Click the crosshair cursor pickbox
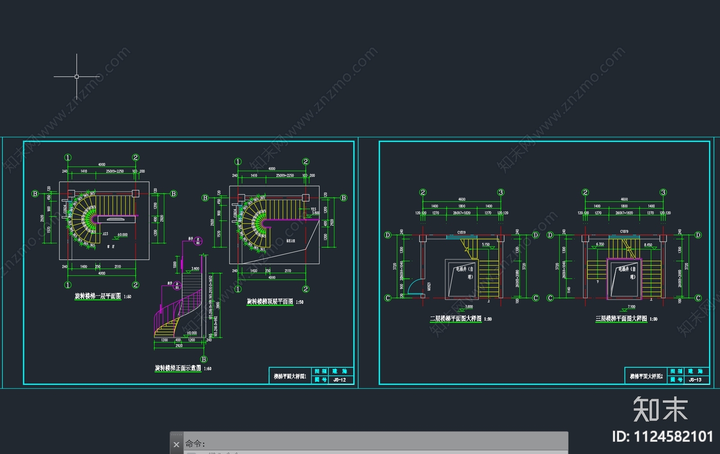Screen dimensions: 720x454 76,76
